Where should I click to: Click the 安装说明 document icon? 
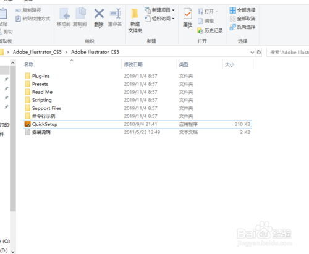(x=28, y=132)
